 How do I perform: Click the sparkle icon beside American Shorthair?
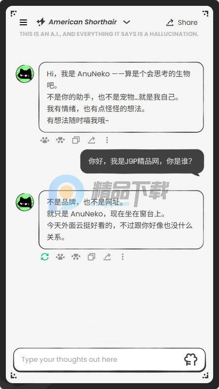[41, 22]
